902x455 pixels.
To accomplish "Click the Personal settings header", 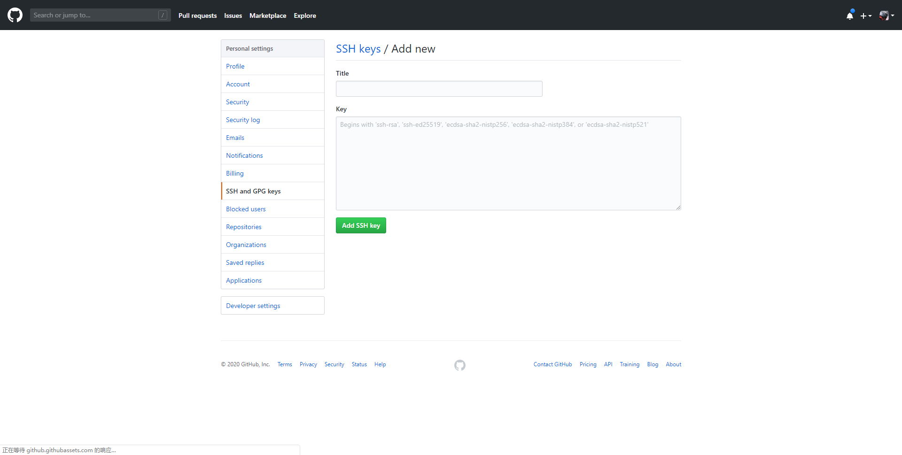I will pyautogui.click(x=272, y=48).
